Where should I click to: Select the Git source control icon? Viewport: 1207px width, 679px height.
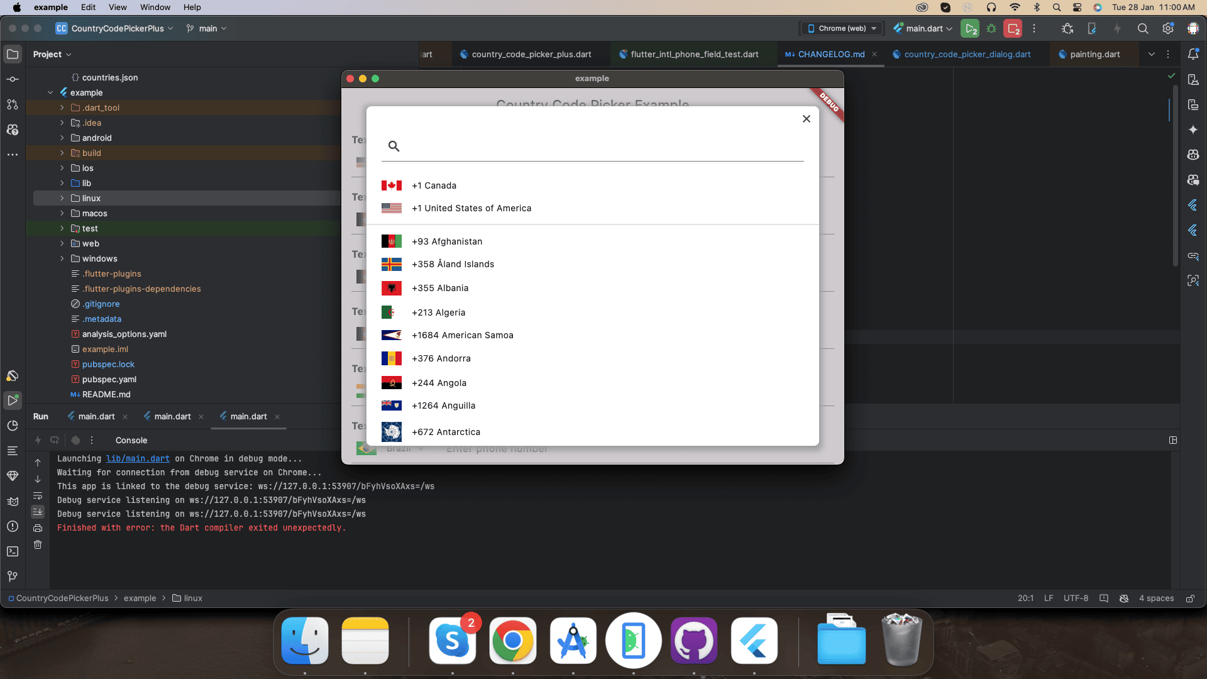click(13, 575)
